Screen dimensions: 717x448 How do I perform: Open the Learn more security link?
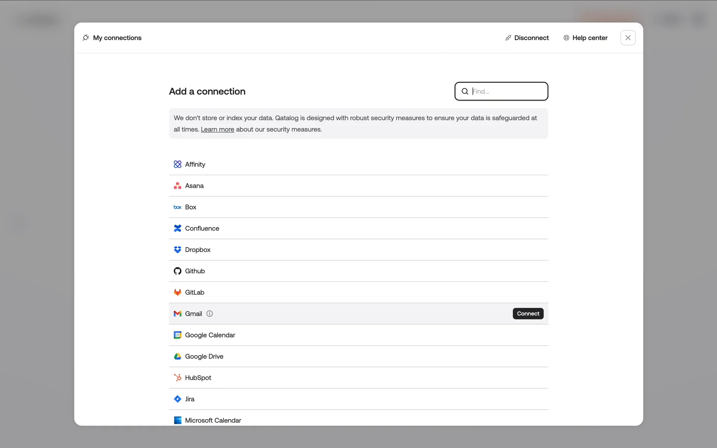[x=217, y=129]
